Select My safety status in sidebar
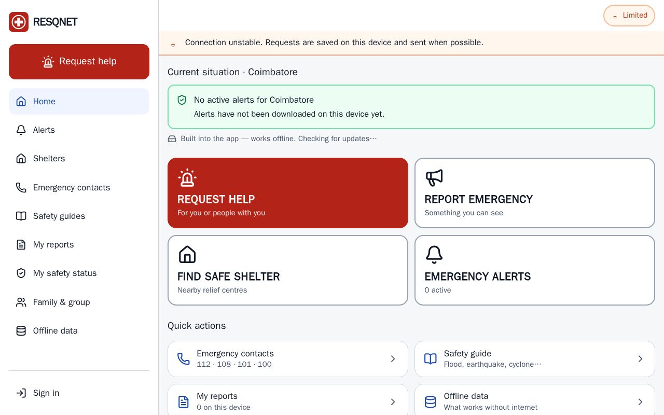 (79, 273)
